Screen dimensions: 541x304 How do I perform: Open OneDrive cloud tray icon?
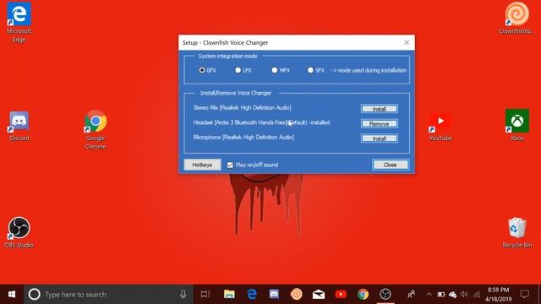pos(453,295)
